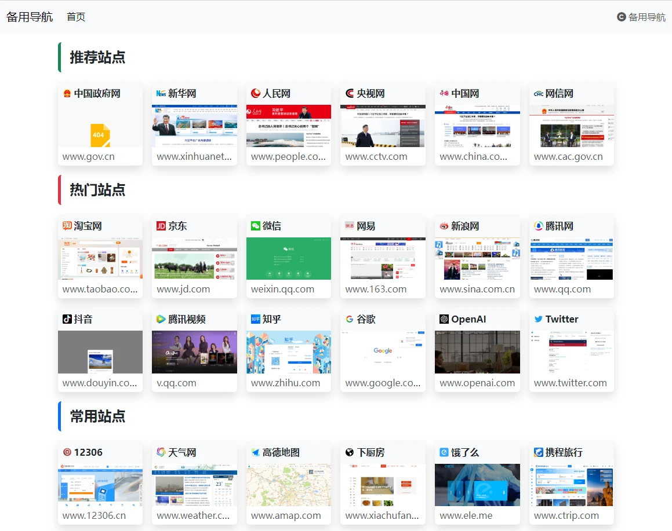Screen dimensions: 672x531
Task: Click the JD red favicon icon
Action: 161,226
